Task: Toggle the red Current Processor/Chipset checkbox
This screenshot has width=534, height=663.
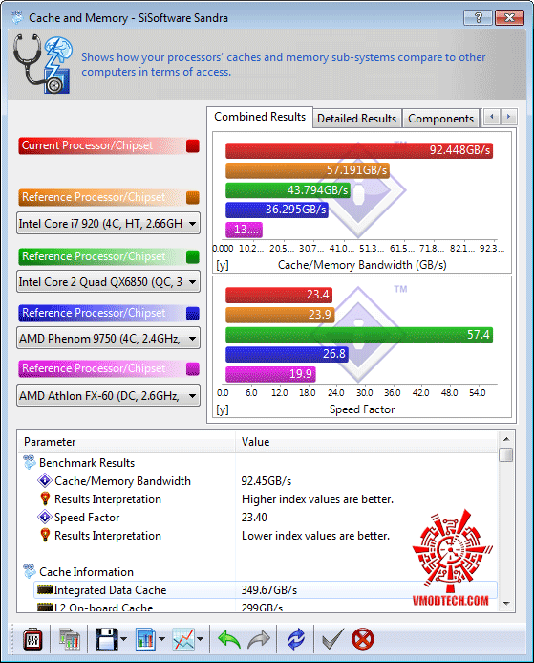Action: point(193,145)
